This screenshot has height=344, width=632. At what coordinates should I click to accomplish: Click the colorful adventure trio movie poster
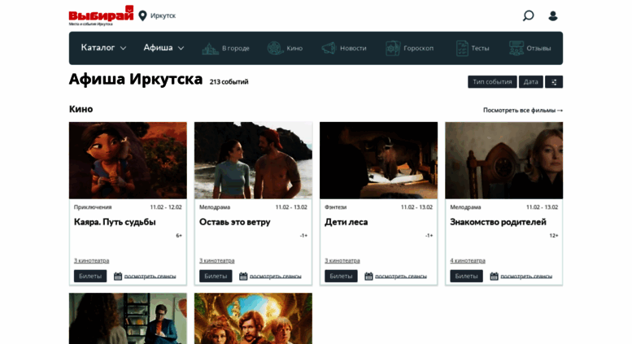point(253,318)
